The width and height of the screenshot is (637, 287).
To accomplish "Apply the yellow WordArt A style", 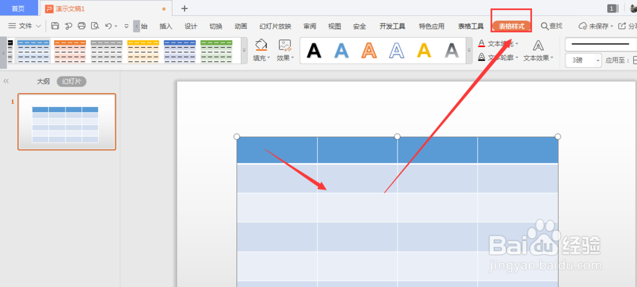I will point(424,50).
